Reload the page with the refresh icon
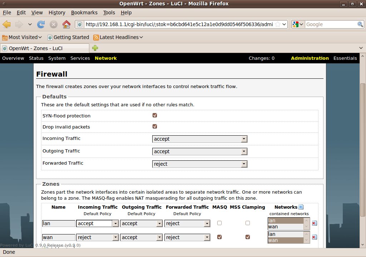The width and height of the screenshot is (366, 257). [41, 24]
